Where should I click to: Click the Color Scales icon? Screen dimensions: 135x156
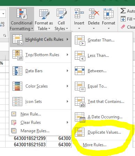coord(17,86)
